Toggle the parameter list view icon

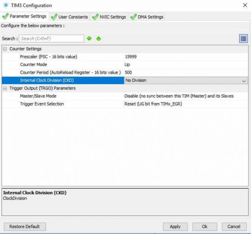(243, 39)
